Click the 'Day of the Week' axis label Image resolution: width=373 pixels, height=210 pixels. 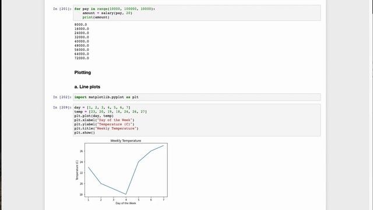pos(126,203)
